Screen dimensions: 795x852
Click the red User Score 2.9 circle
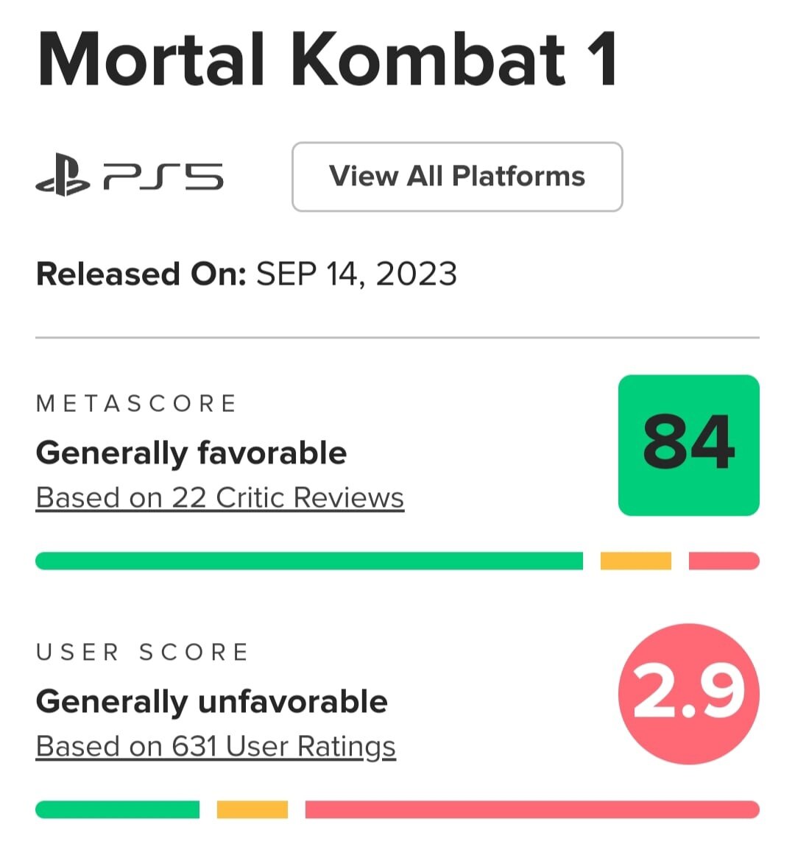pyautogui.click(x=689, y=692)
